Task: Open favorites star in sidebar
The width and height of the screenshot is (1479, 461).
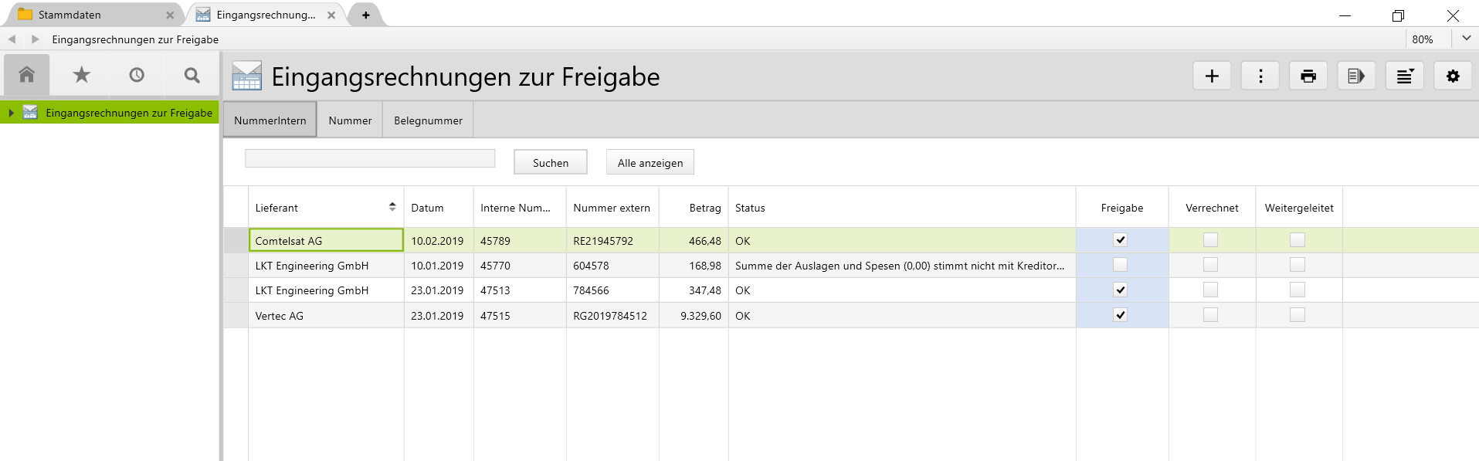Action: click(82, 75)
